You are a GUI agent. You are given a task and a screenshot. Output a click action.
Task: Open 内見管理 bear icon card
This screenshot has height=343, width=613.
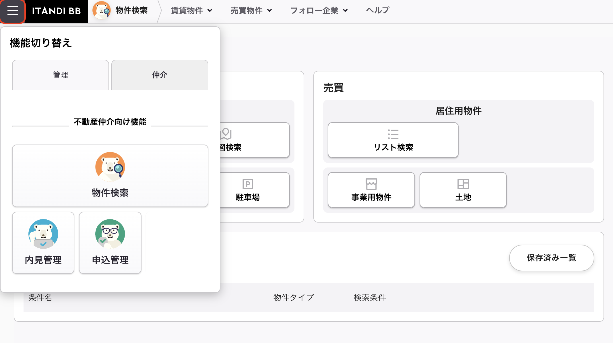[x=43, y=243]
